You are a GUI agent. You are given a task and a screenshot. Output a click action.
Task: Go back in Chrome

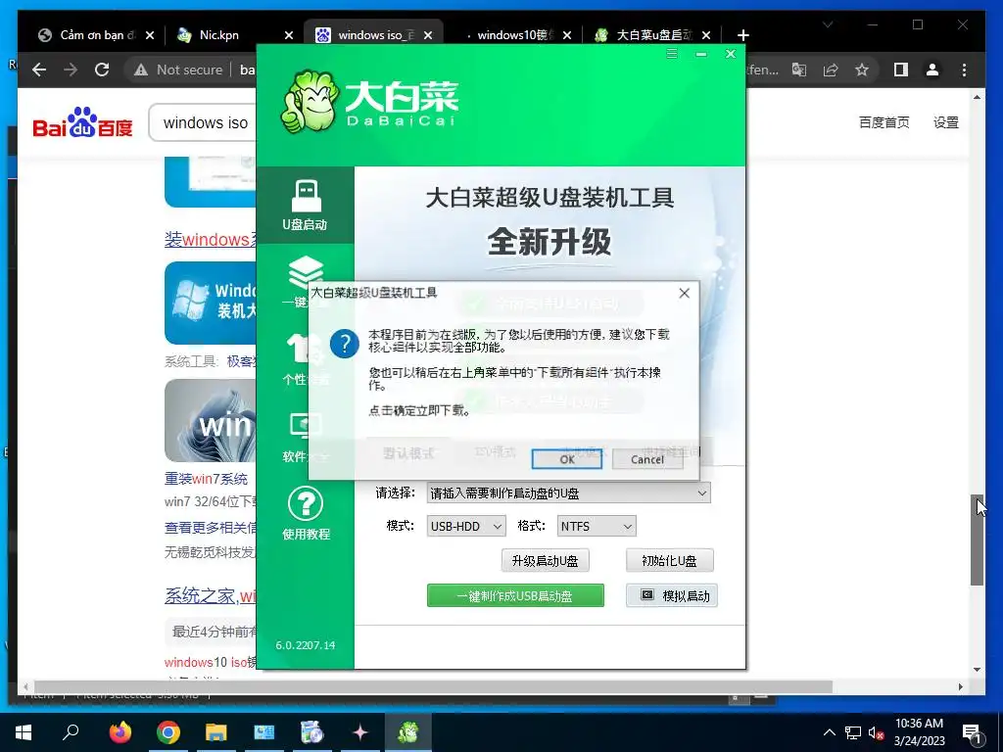click(x=39, y=70)
